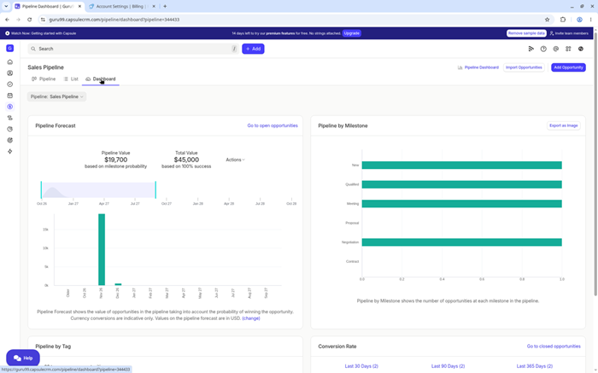Click the tall Nov 26 forecast bar
This screenshot has height=373, width=598.
coord(102,249)
